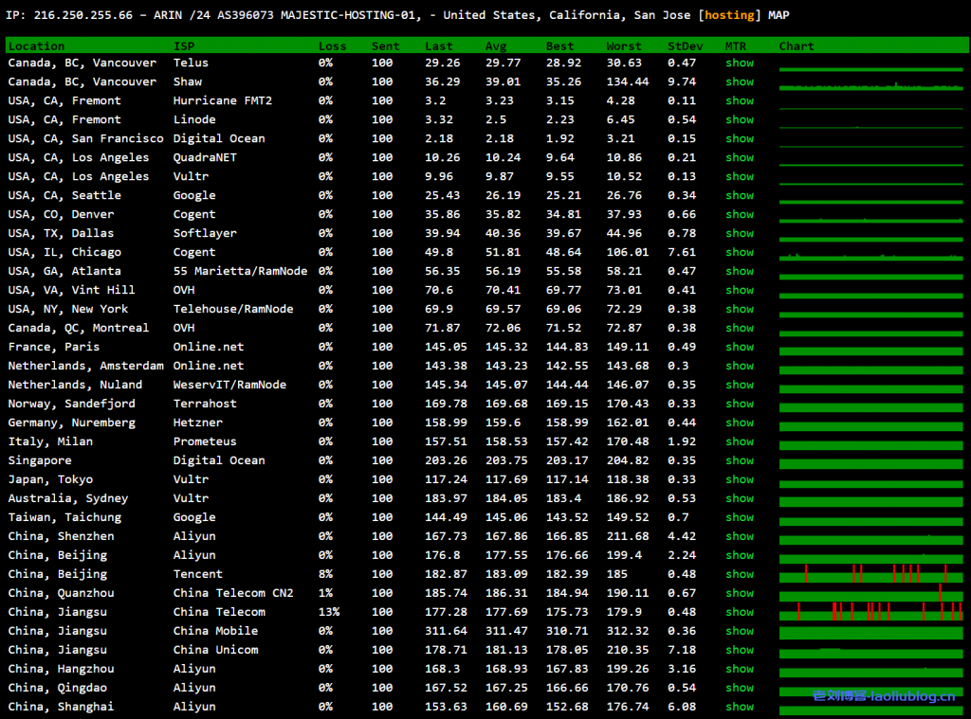Viewport: 971px width, 719px height.
Task: Click the latency chart for Beijing Tencent
Action: tap(870, 574)
